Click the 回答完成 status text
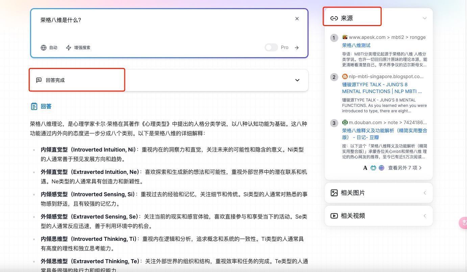This screenshot has height=272, width=467. [55, 80]
